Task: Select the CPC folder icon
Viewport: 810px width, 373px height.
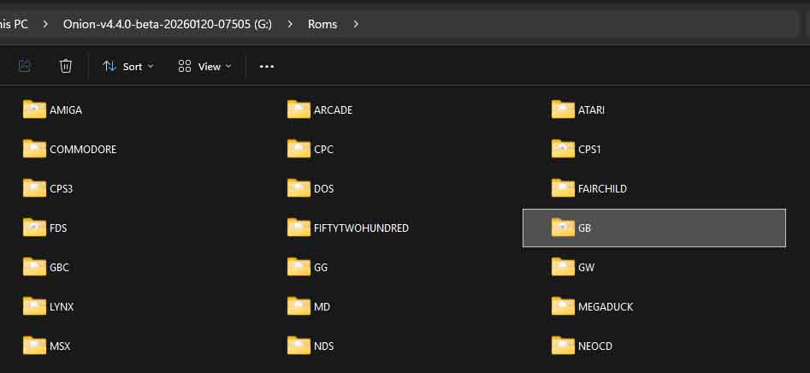Action: tap(299, 149)
